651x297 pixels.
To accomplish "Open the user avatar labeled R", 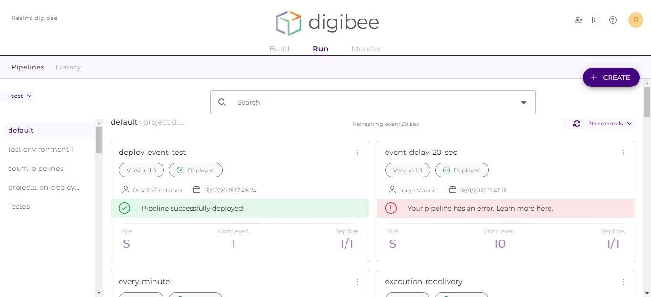I will pos(635,20).
